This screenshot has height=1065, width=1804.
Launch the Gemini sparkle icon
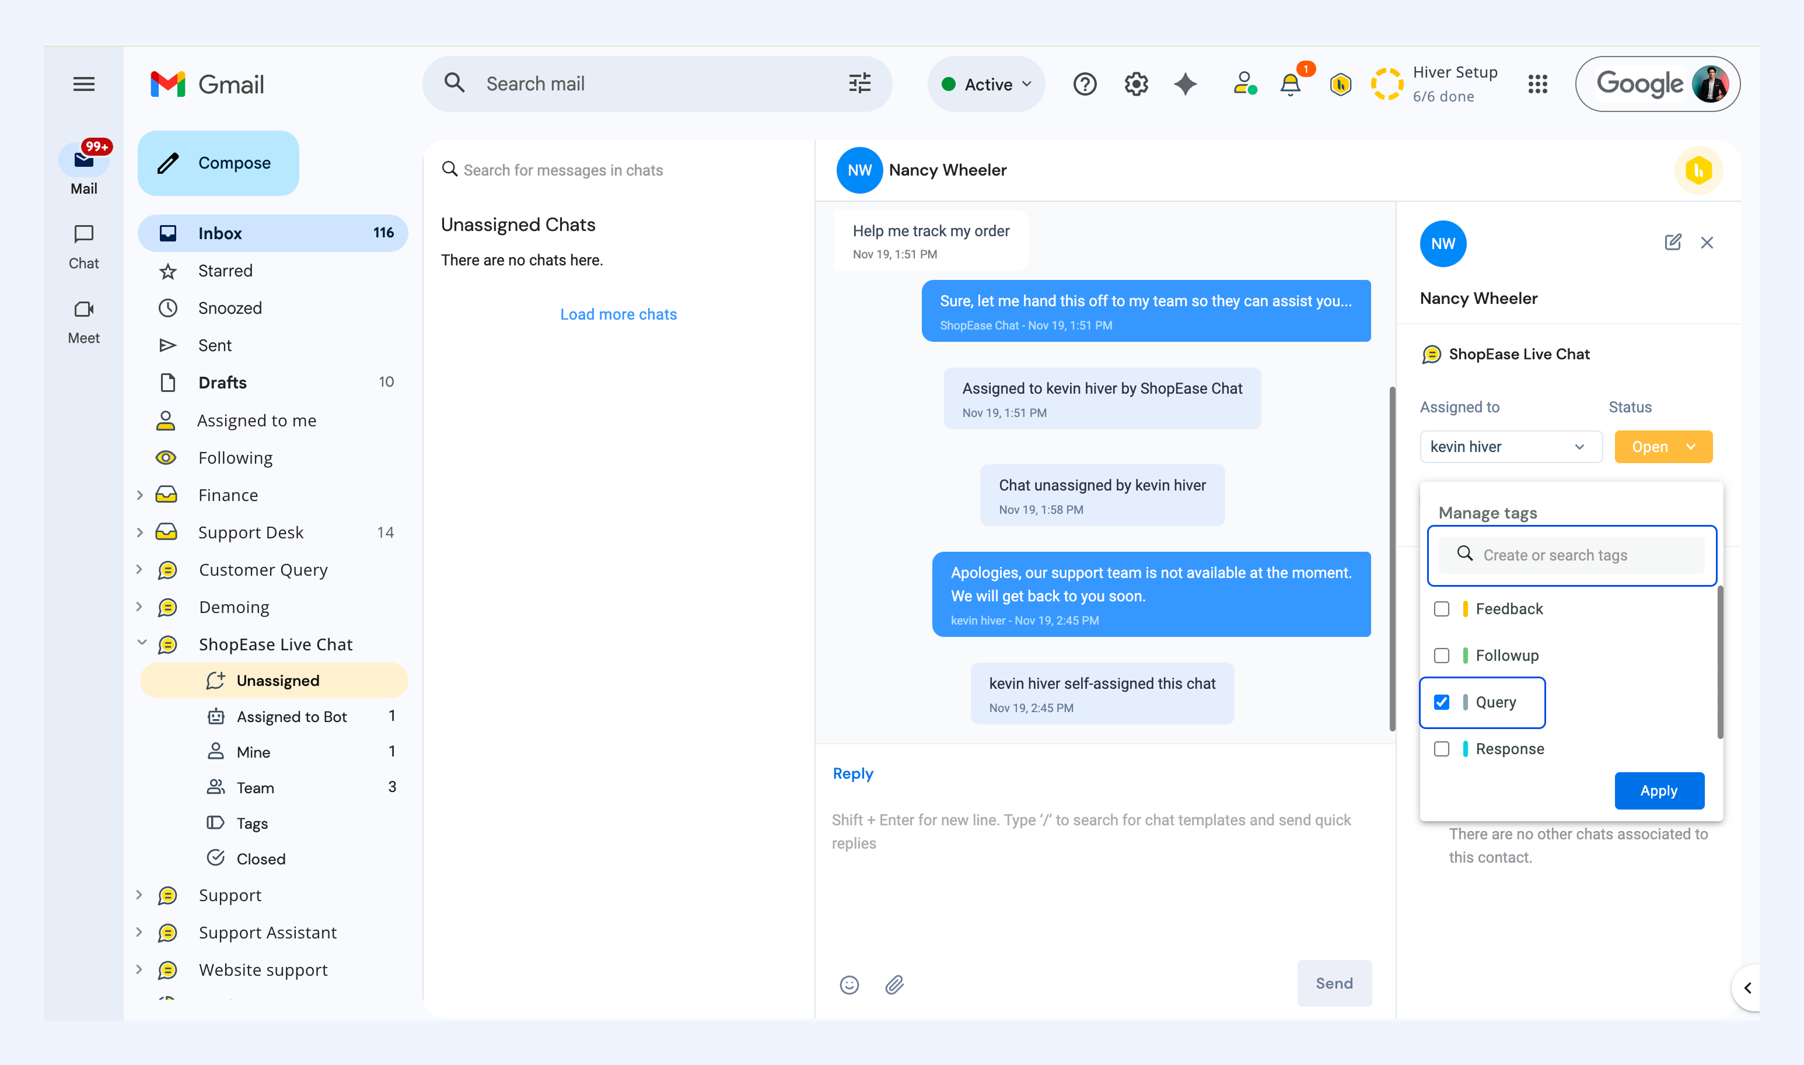tap(1185, 84)
